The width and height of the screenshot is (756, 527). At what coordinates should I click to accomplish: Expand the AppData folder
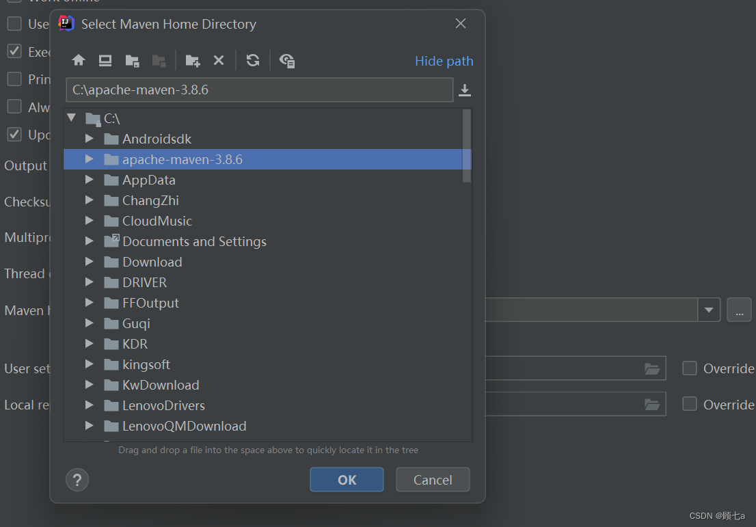point(89,180)
